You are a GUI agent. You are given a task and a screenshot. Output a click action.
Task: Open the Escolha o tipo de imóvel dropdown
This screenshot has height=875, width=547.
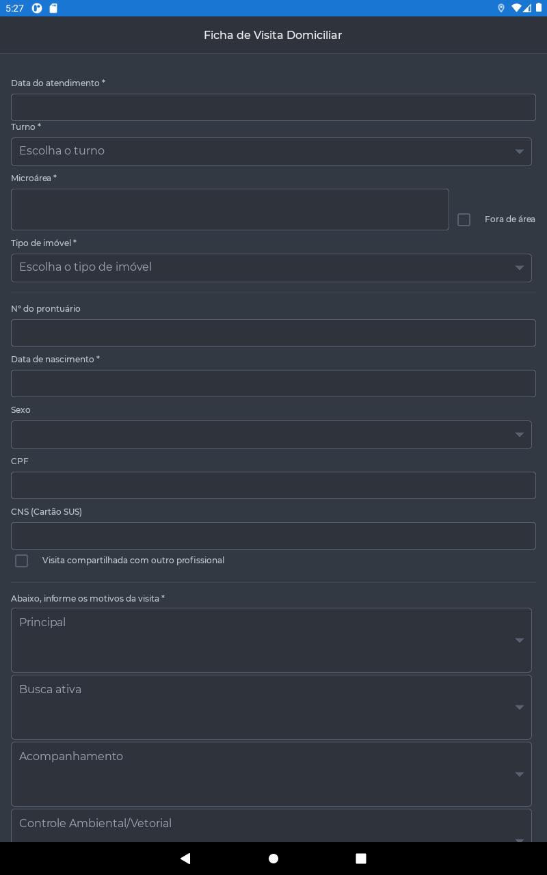point(271,267)
